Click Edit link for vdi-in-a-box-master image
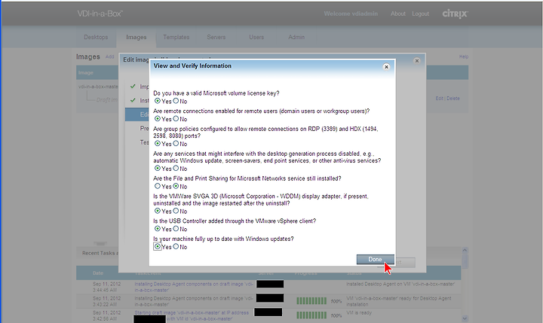 (x=440, y=99)
